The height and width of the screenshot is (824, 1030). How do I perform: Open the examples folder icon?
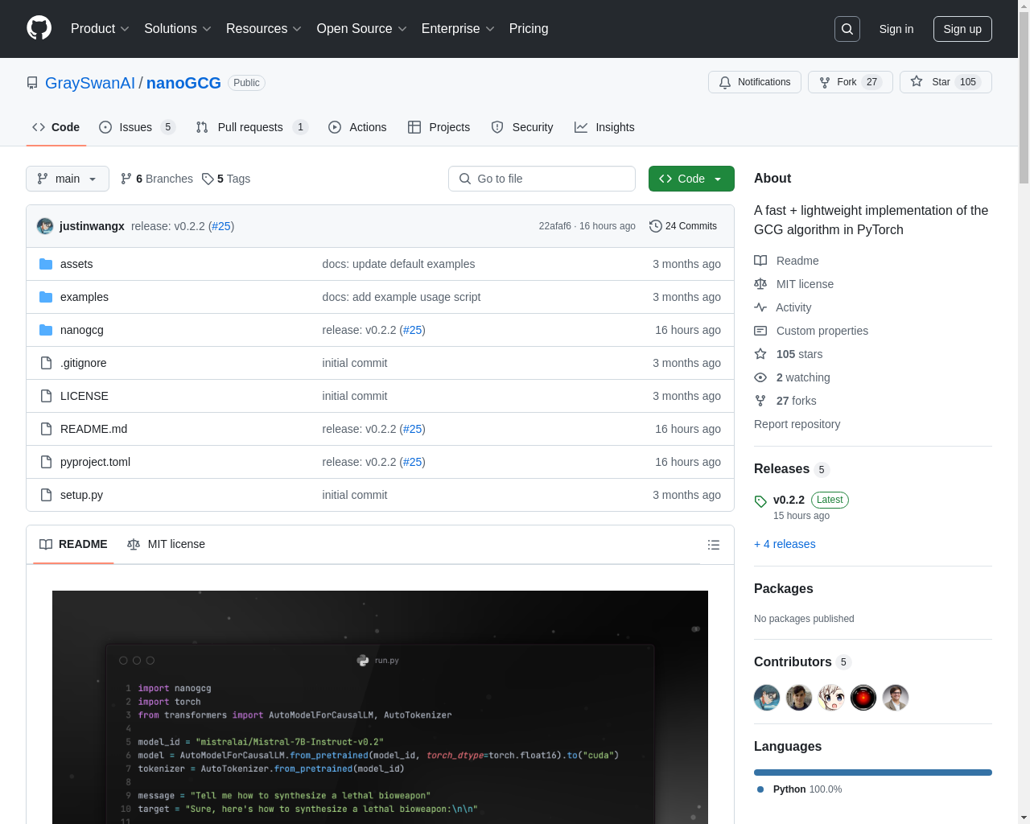(46, 297)
